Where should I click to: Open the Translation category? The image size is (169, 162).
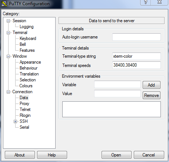click(29, 74)
